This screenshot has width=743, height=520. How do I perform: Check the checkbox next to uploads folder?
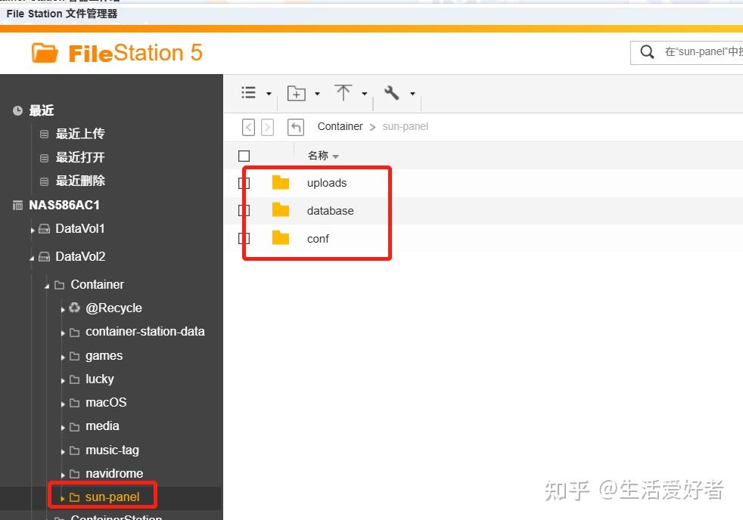coord(242,182)
